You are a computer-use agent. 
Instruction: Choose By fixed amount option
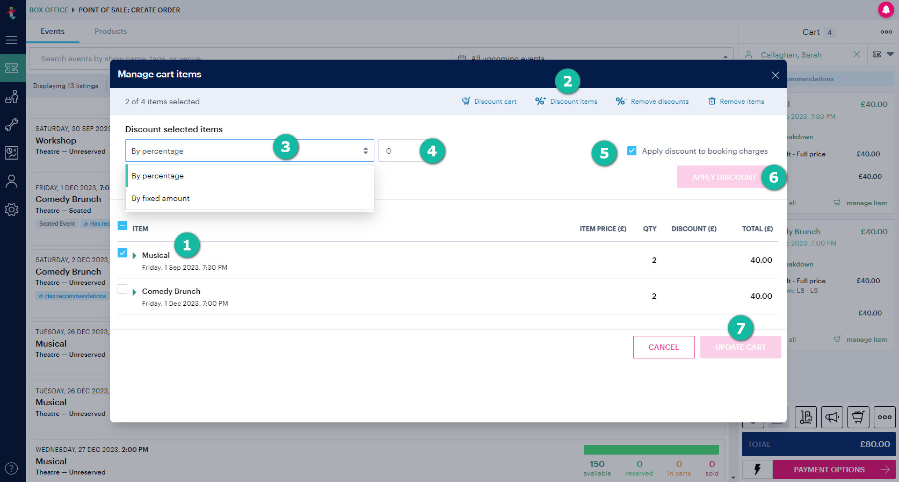[250, 198]
